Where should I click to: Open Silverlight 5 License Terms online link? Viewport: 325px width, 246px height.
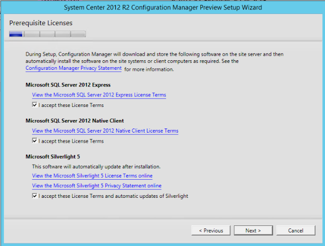[x=92, y=176]
